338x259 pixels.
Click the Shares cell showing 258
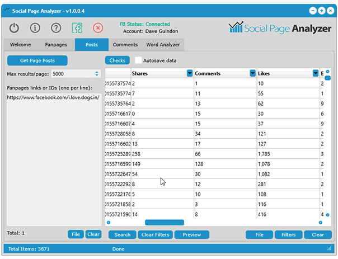162,154
